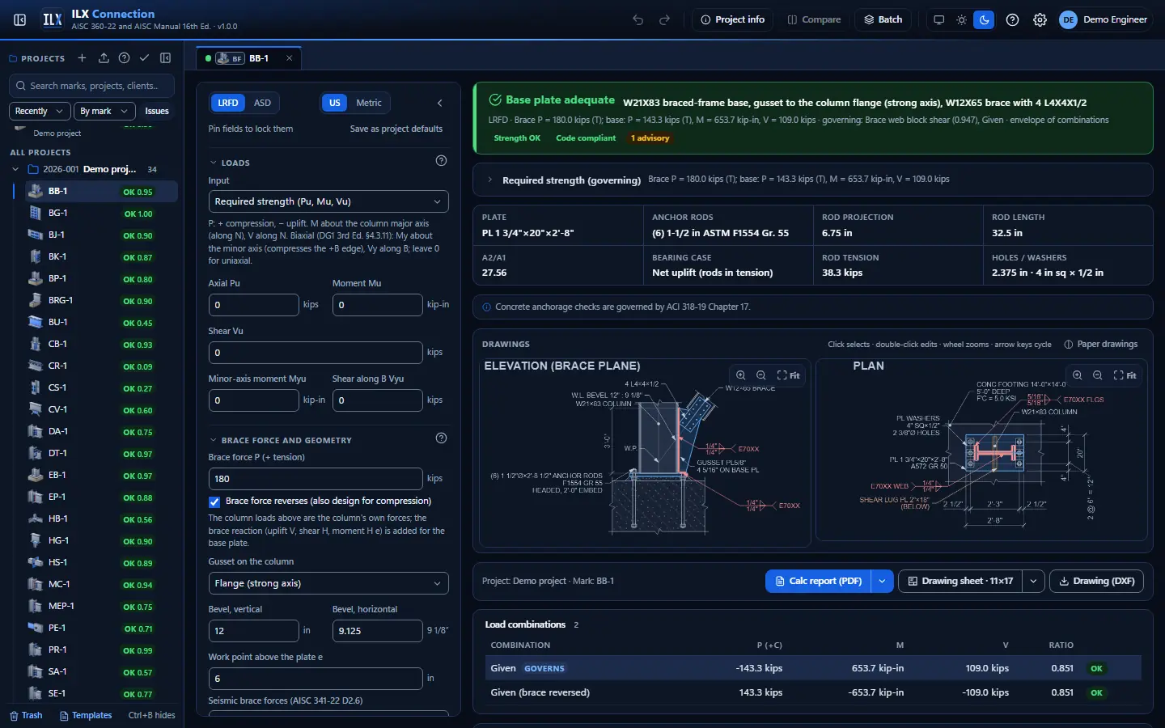Click the undo arrow icon
Viewport: 1165px width, 728px height.
click(x=638, y=19)
